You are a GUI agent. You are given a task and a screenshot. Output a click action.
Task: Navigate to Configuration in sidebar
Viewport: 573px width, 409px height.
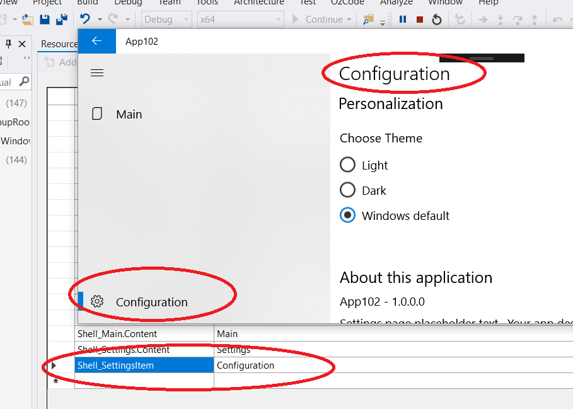[x=152, y=302]
